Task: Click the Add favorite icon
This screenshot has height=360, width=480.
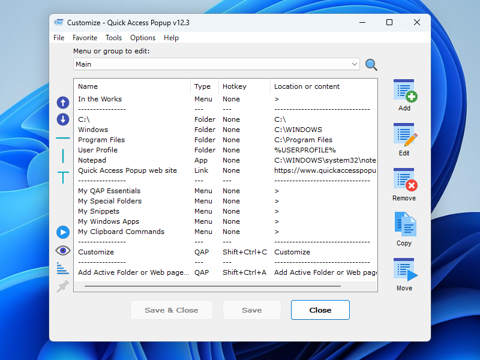Action: click(x=404, y=91)
